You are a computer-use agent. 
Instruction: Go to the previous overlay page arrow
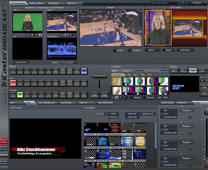click(202, 80)
